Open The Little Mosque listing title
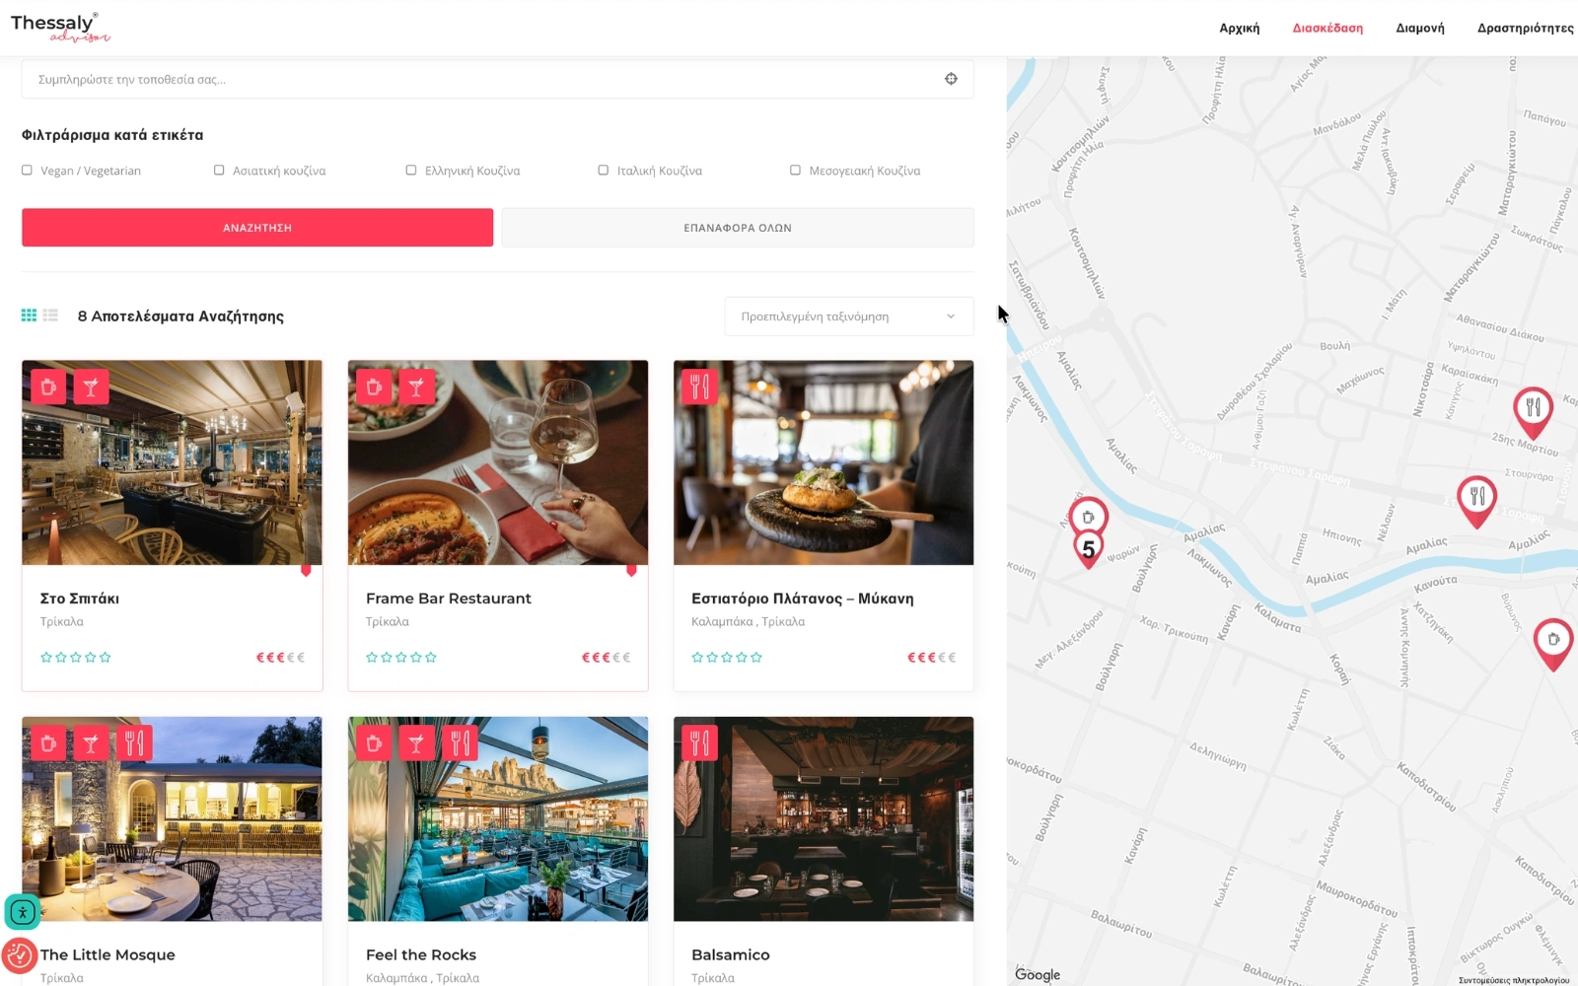The width and height of the screenshot is (1578, 986). click(108, 954)
